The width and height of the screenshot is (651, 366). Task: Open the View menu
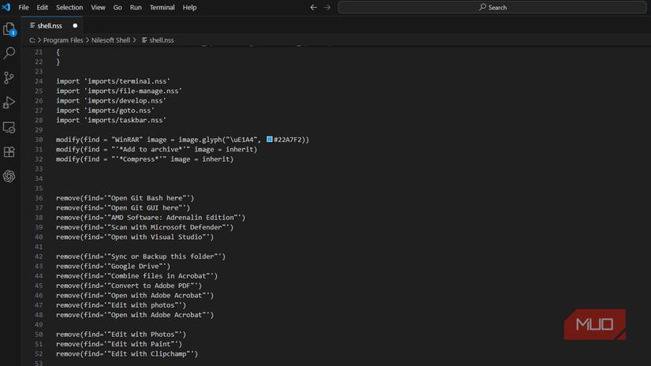pos(98,7)
